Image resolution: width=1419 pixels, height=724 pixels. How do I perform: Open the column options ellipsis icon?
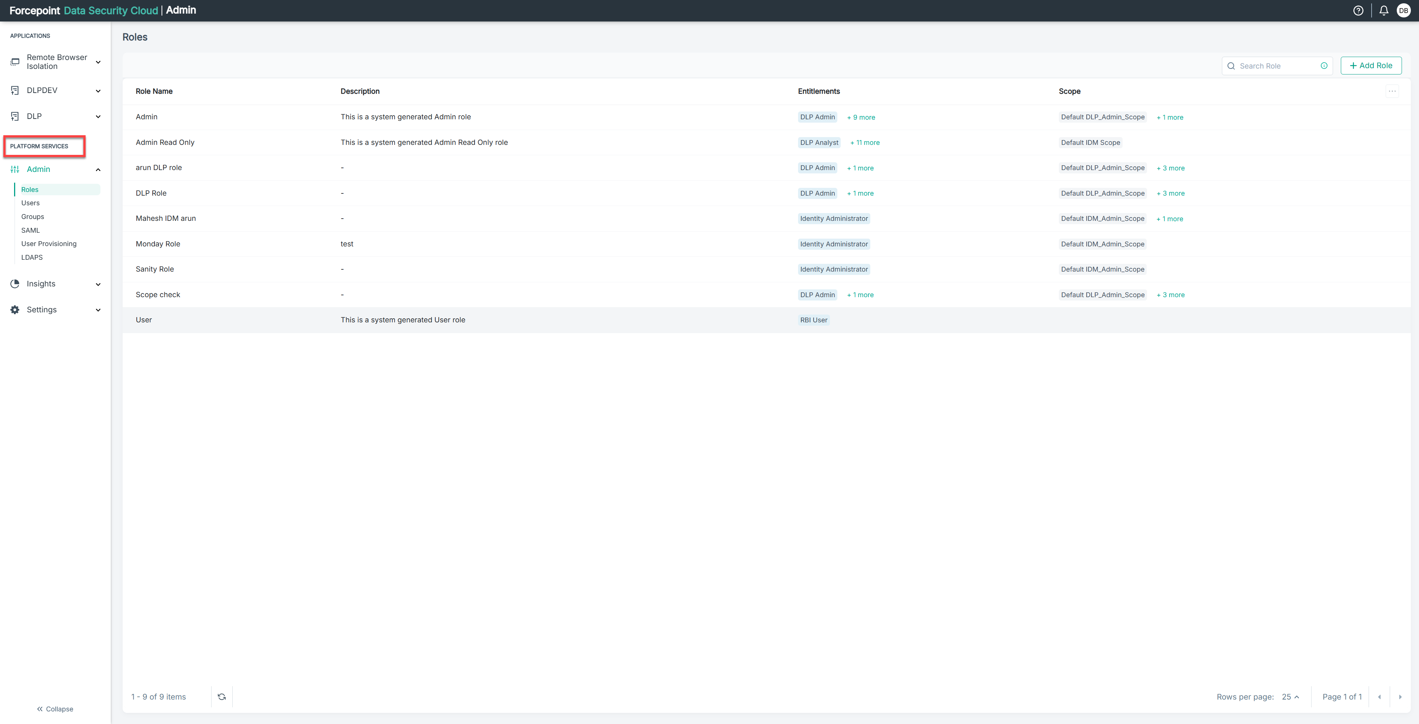(x=1392, y=91)
